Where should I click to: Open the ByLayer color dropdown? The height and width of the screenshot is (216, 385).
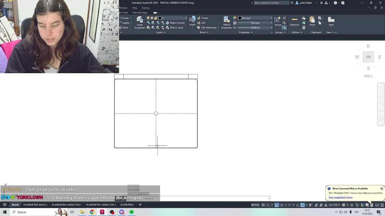pyautogui.click(x=272, y=18)
